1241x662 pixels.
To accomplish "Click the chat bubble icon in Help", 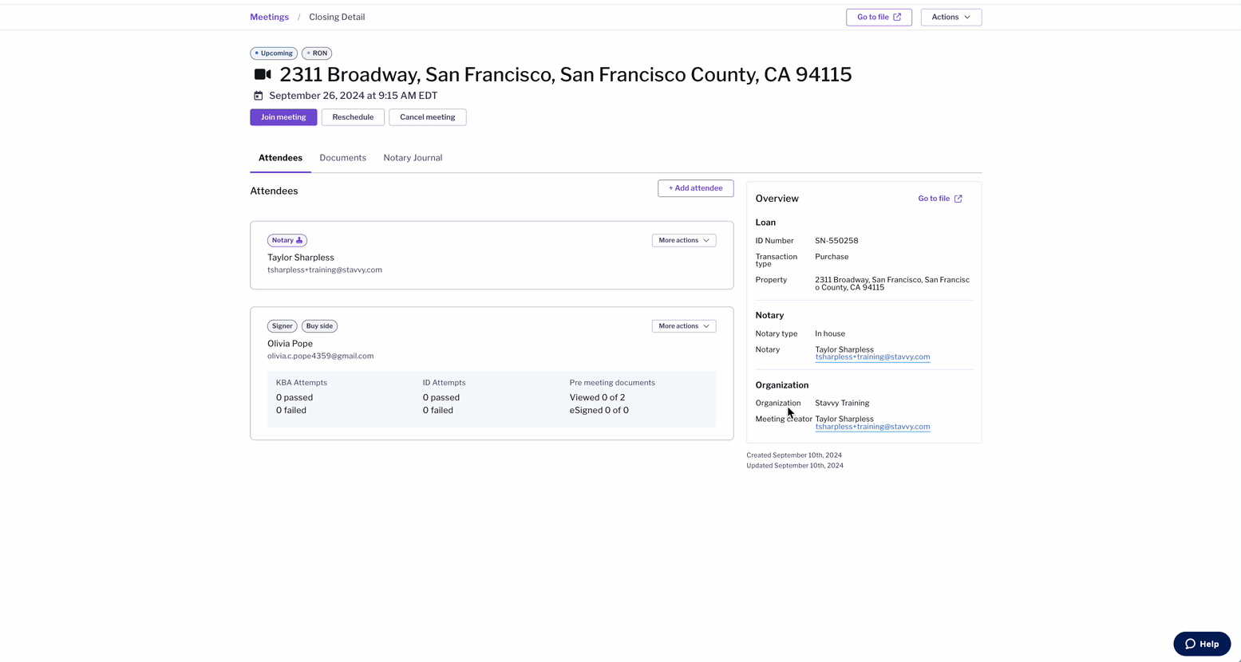I will coord(1190,644).
